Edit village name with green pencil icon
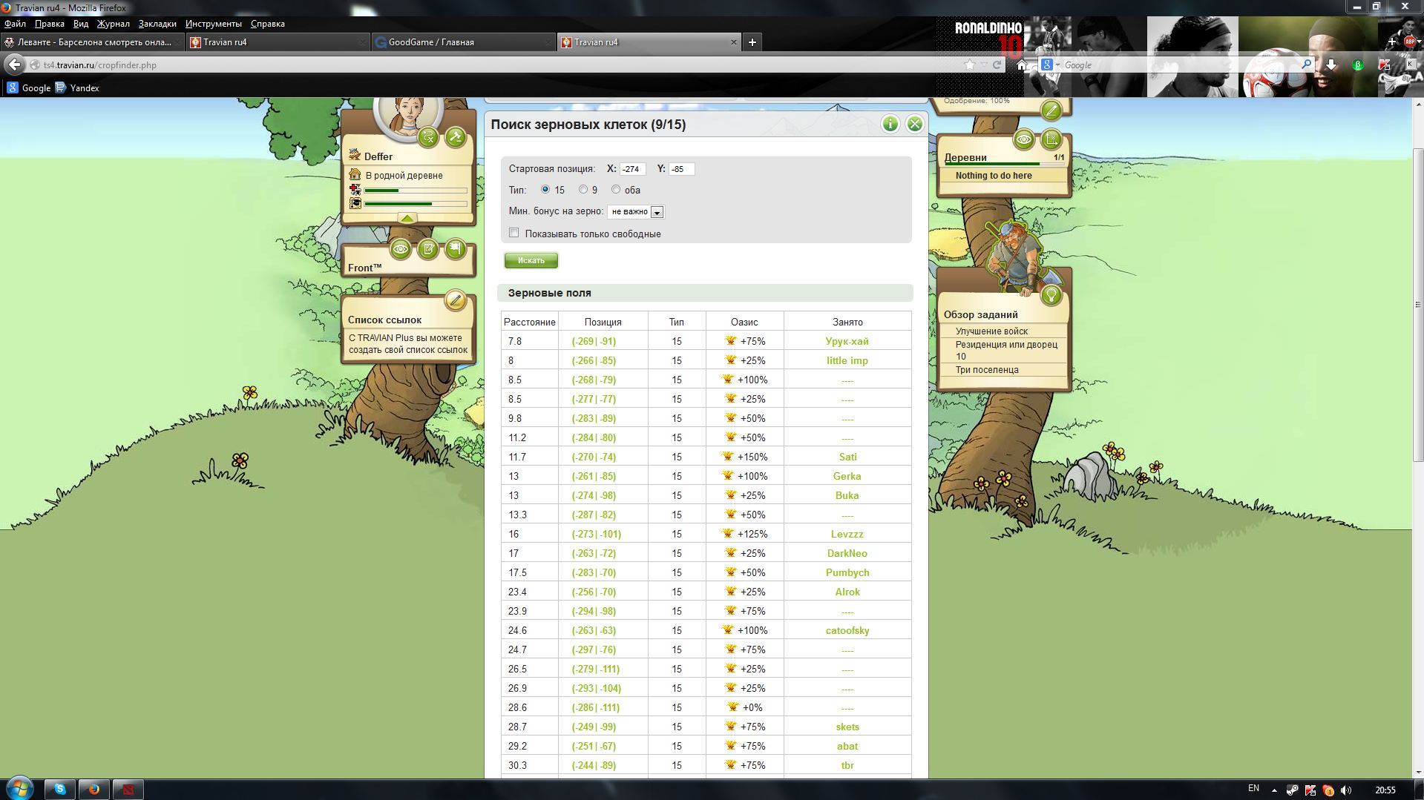 click(x=1051, y=111)
